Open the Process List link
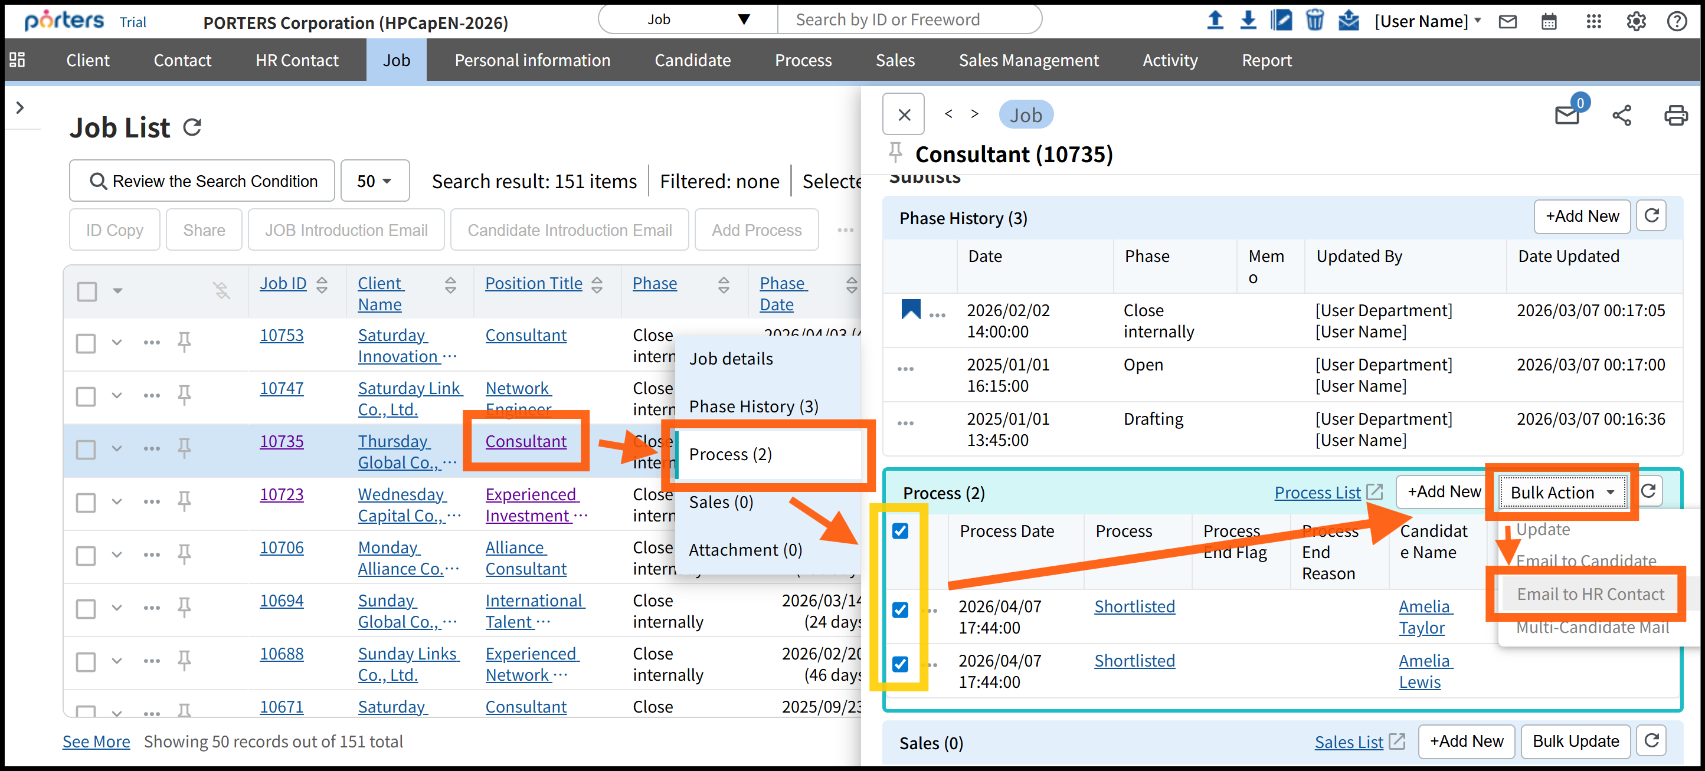The width and height of the screenshot is (1705, 771). (x=1317, y=493)
